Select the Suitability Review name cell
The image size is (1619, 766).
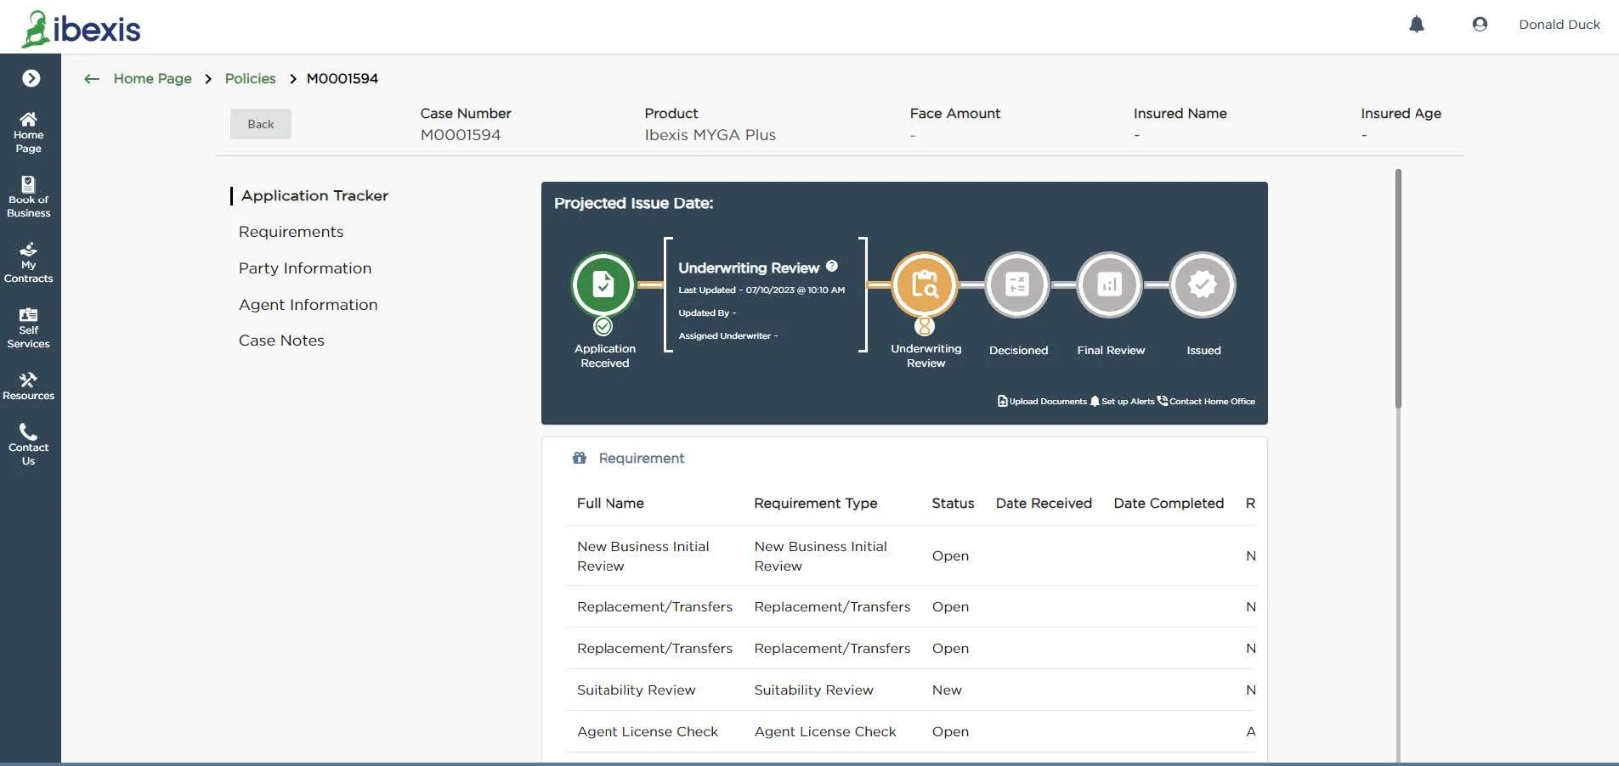(636, 690)
